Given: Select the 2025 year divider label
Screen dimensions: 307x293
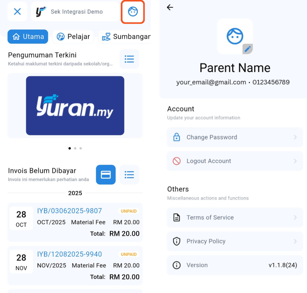Looking at the screenshot, I should pyautogui.click(x=75, y=193).
